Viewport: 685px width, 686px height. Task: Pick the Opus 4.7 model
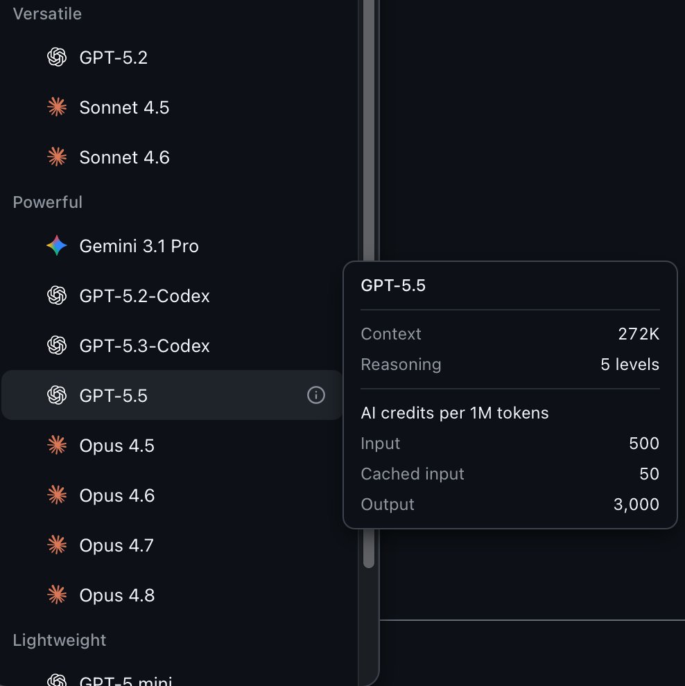tap(172, 545)
